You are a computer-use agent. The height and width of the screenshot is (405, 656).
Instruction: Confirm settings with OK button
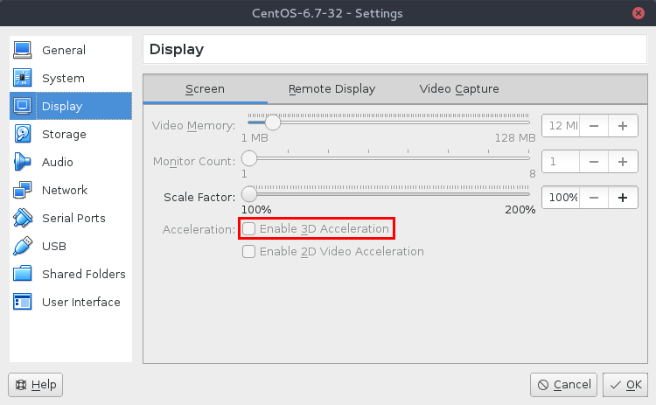click(625, 385)
